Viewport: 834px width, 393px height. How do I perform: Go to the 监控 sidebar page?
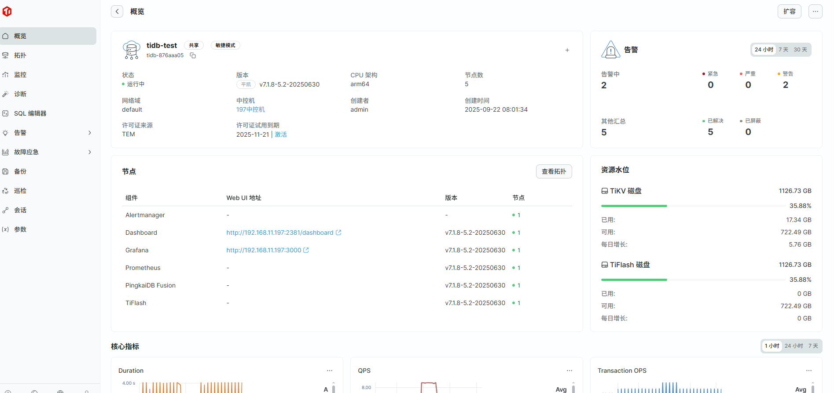20,75
